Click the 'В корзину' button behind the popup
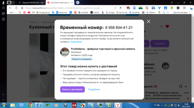 tap(160, 44)
